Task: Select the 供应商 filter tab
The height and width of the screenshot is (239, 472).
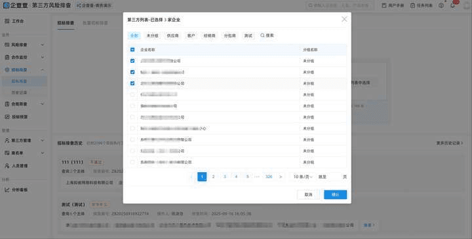Action: pyautogui.click(x=173, y=35)
